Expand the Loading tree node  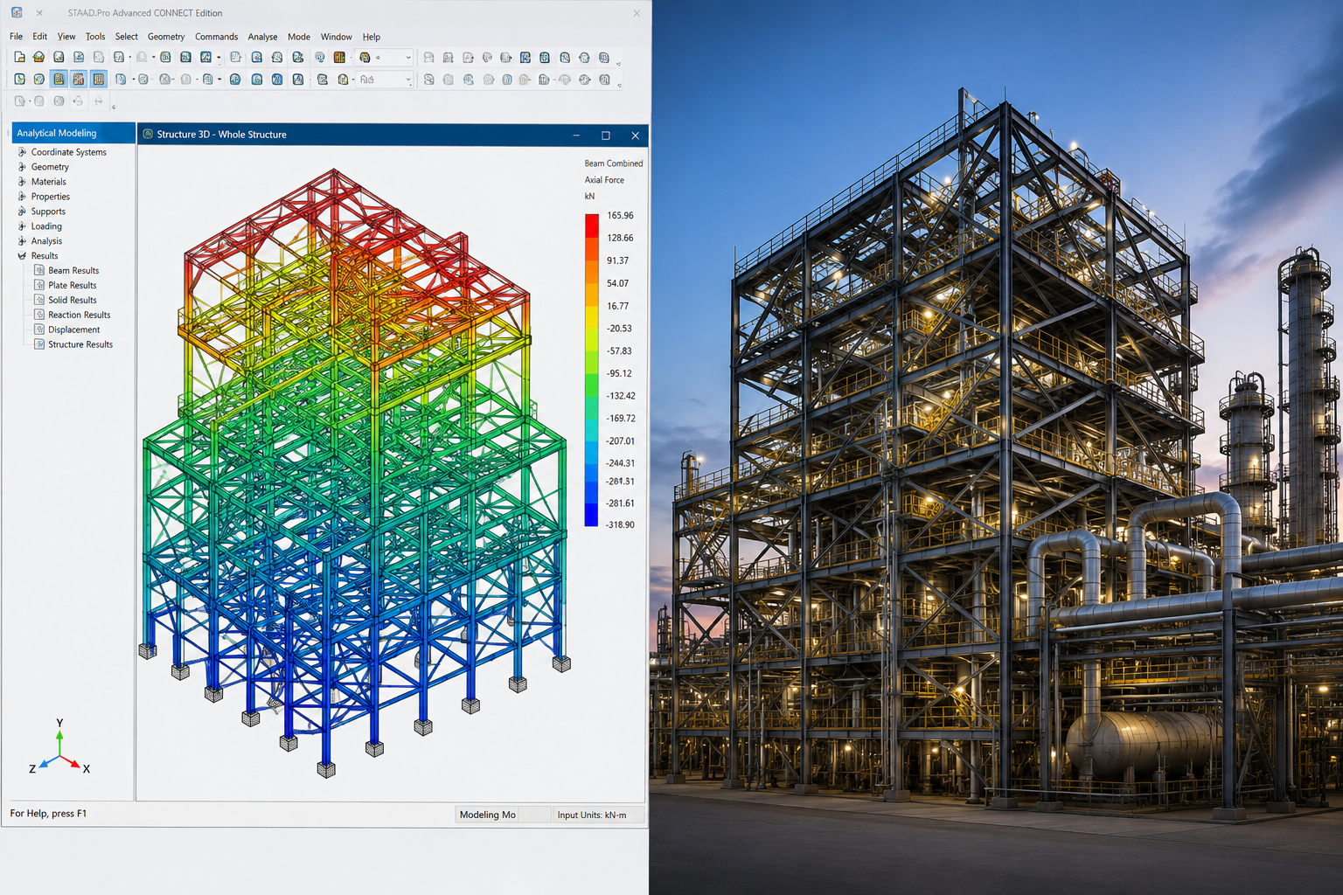pyautogui.click(x=22, y=226)
